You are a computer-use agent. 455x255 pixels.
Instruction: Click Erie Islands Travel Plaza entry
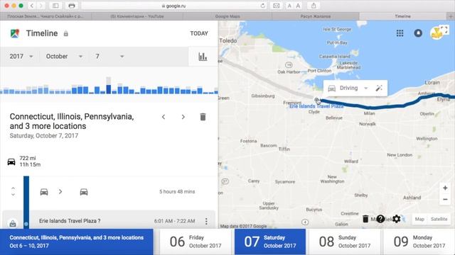coord(109,221)
